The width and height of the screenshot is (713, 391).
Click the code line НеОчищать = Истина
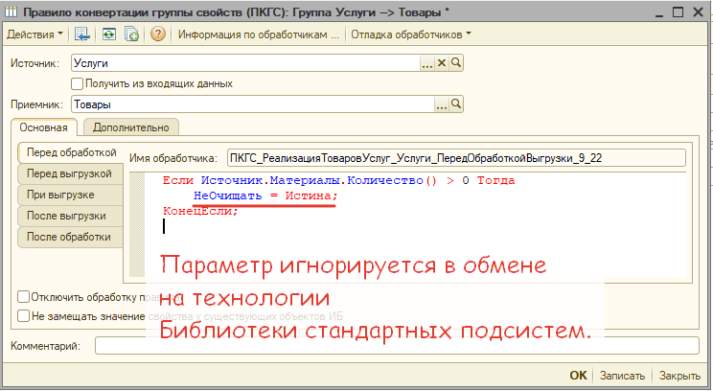[265, 195]
